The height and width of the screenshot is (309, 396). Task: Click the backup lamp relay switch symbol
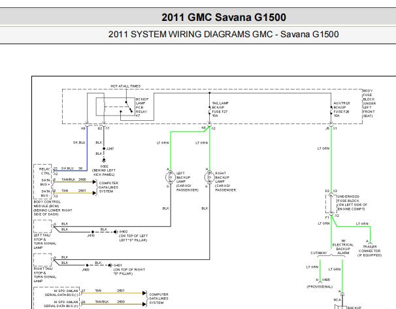(x=129, y=106)
